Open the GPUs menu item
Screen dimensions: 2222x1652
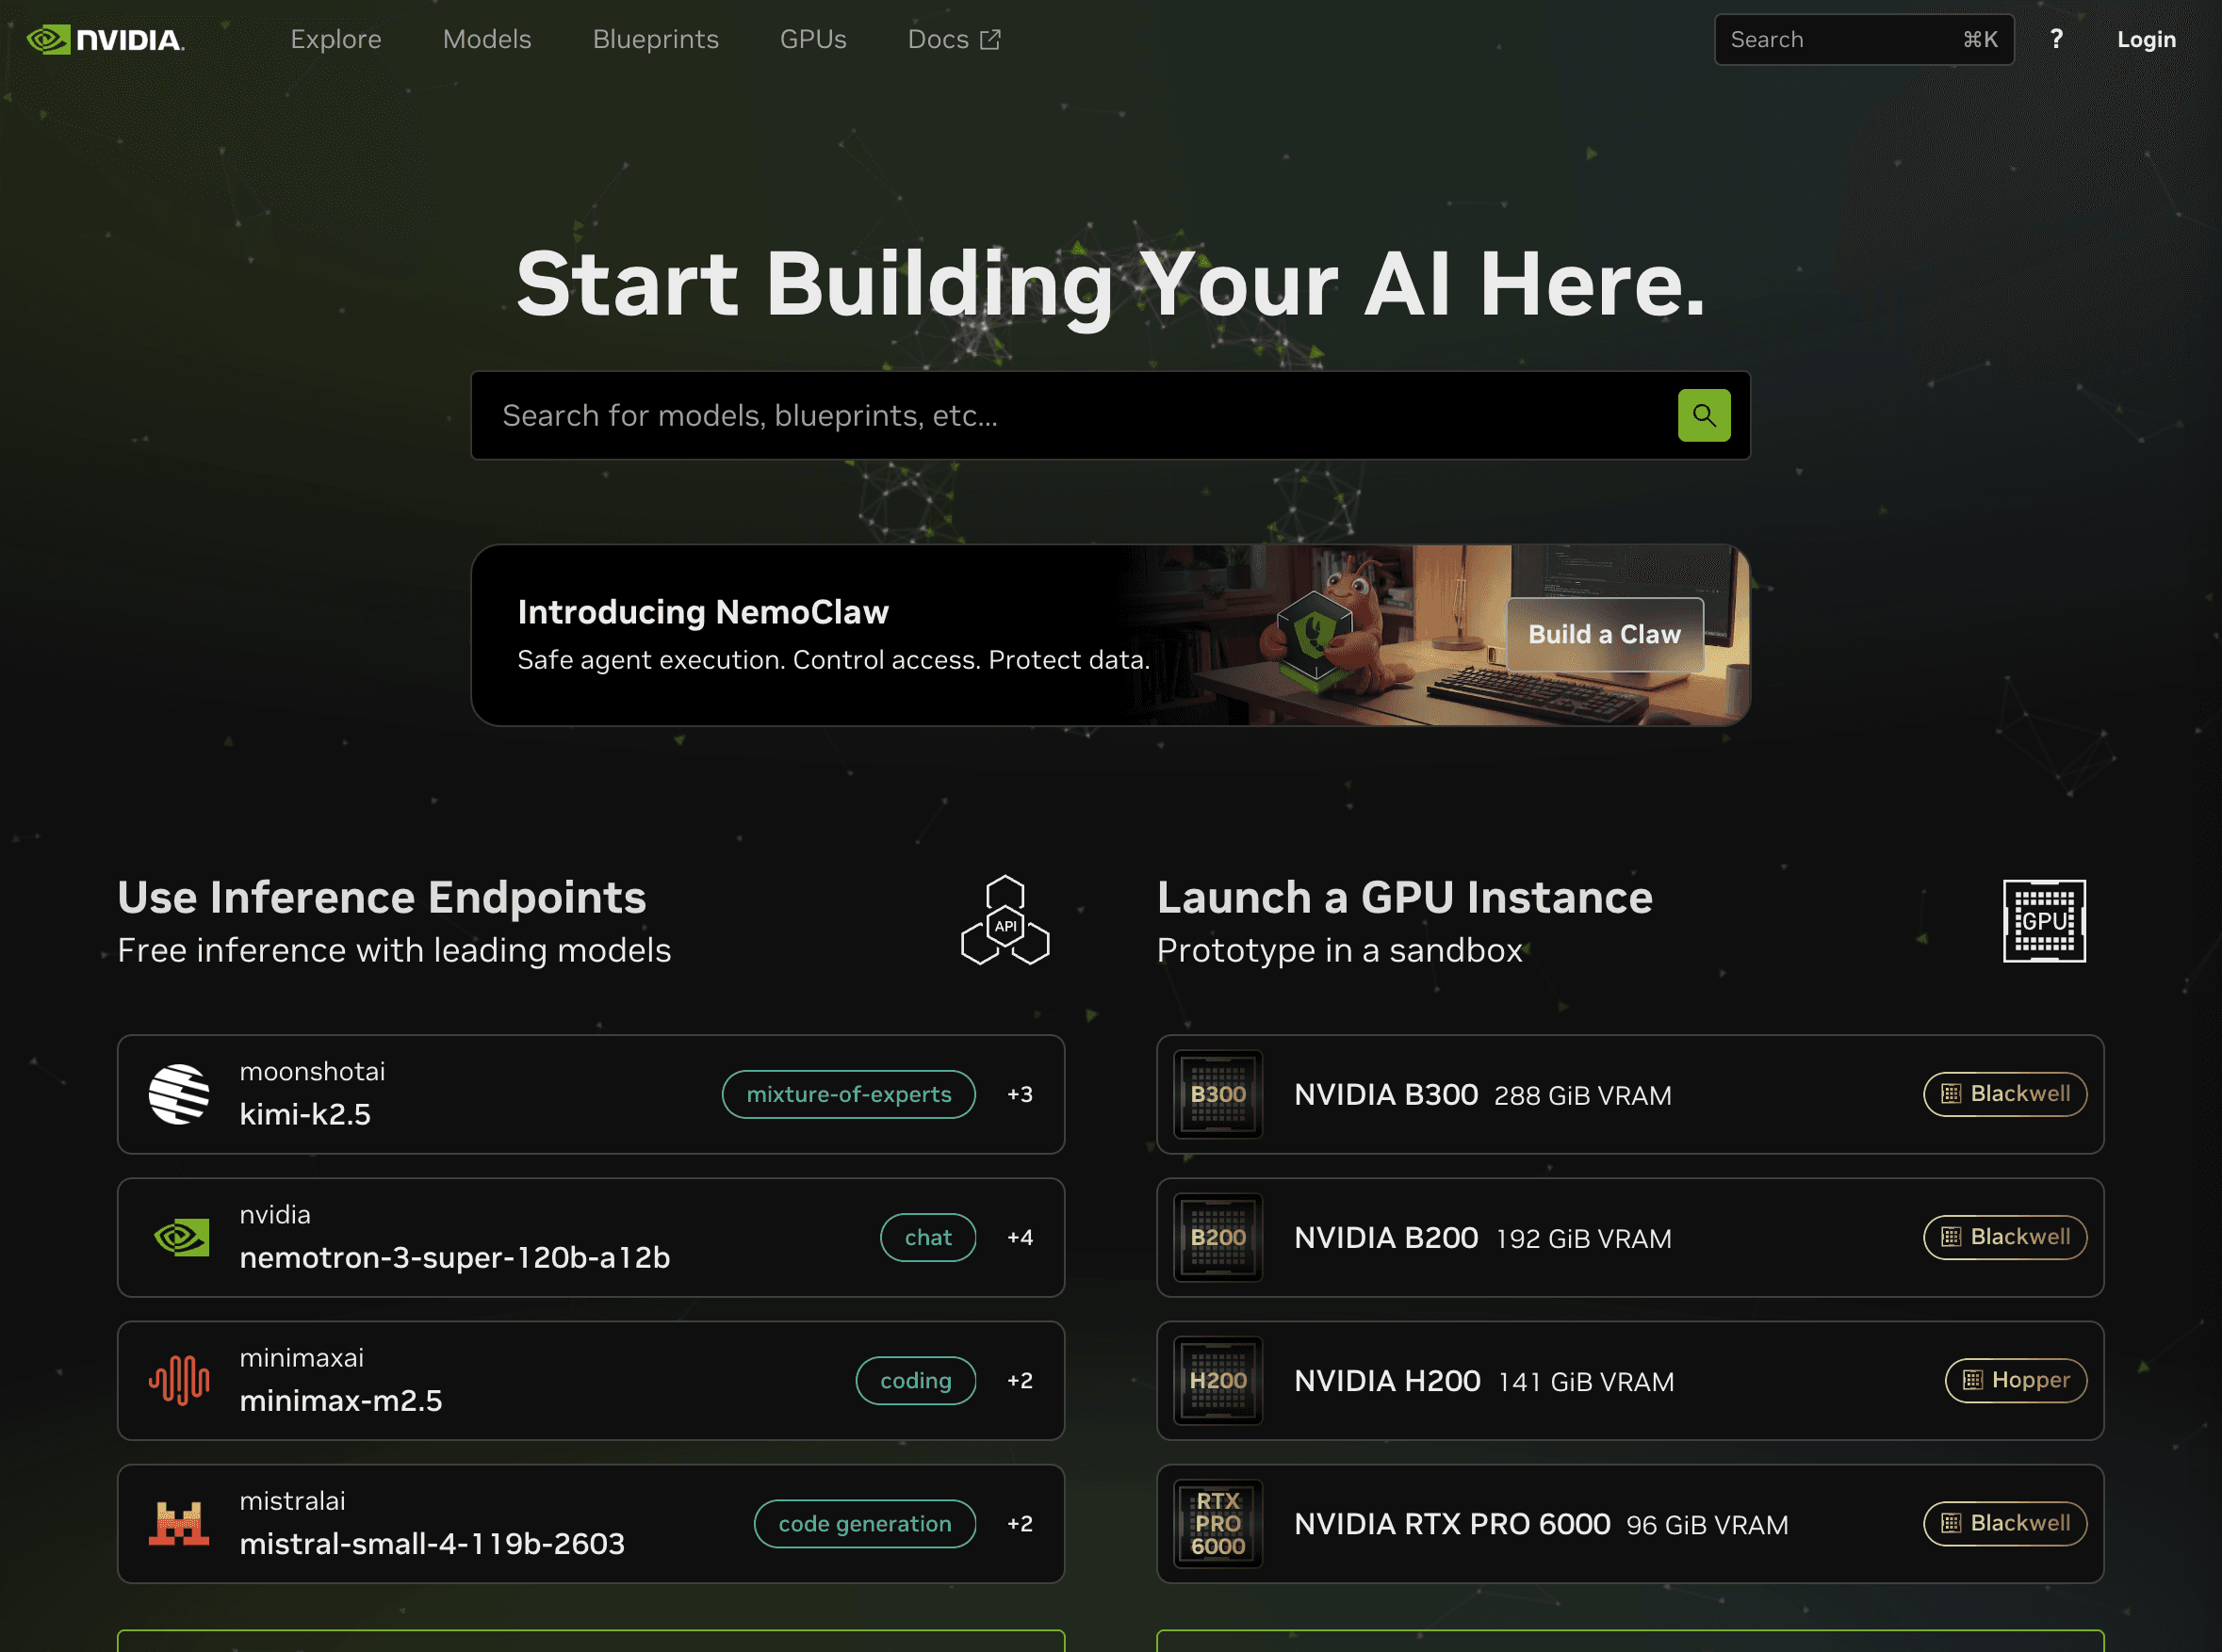(x=812, y=39)
